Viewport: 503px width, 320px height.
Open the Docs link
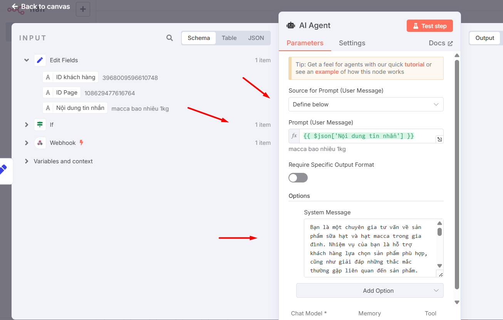[x=441, y=43]
